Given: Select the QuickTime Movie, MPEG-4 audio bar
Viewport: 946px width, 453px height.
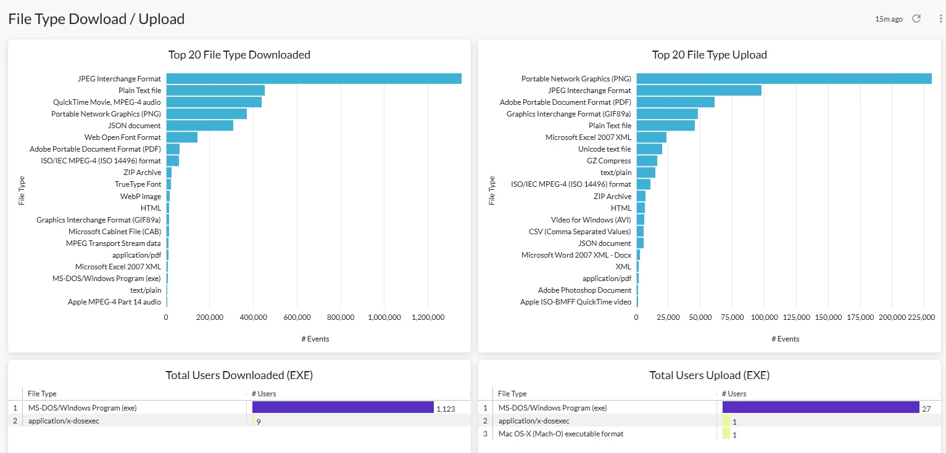Looking at the screenshot, I should point(214,102).
